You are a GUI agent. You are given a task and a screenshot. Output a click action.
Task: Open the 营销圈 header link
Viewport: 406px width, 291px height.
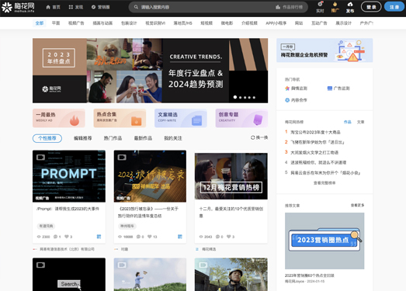click(101, 7)
